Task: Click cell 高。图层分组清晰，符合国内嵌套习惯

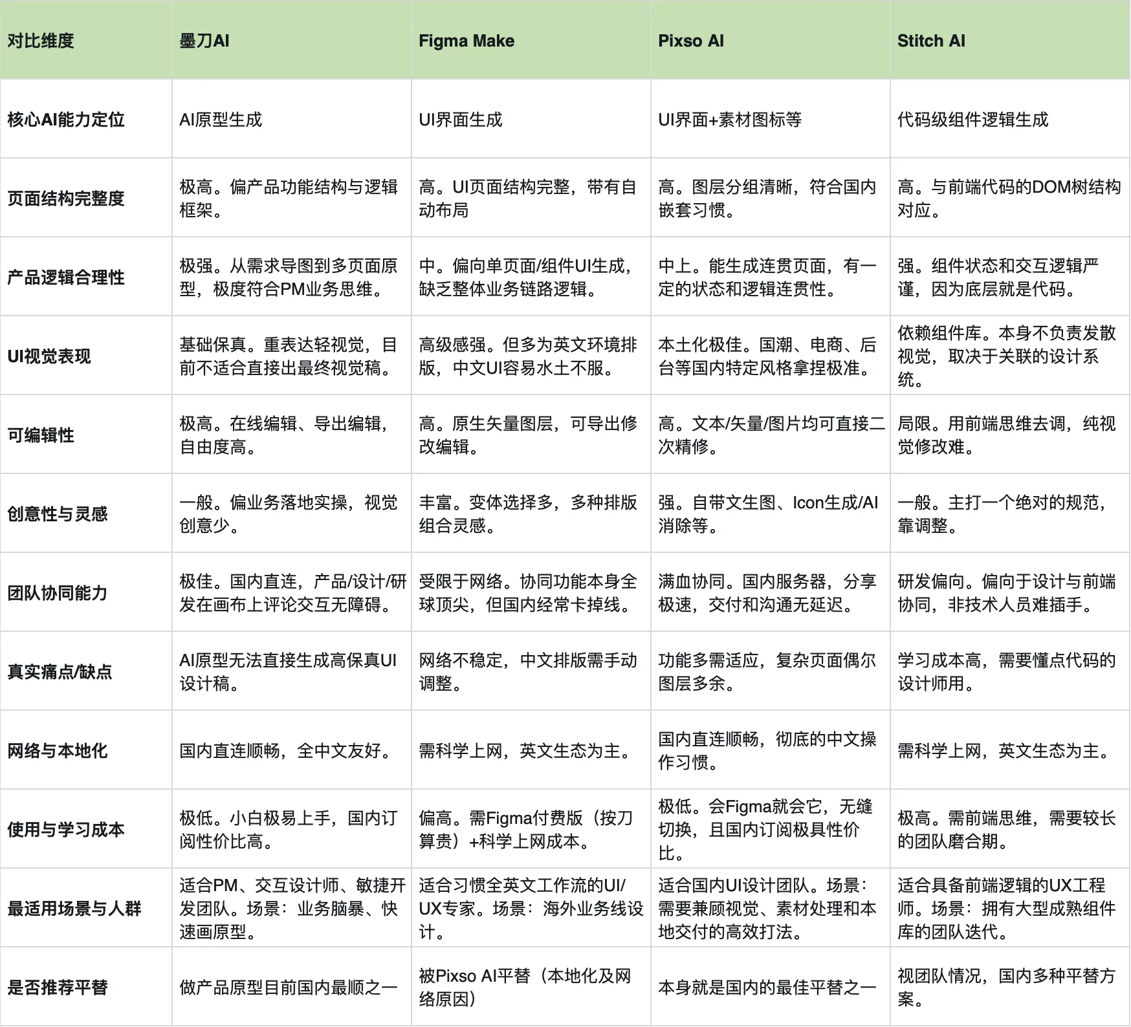Action: tap(771, 198)
